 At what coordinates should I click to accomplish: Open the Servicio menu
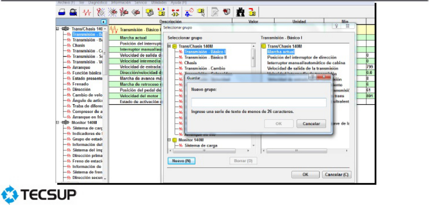tap(141, 3)
